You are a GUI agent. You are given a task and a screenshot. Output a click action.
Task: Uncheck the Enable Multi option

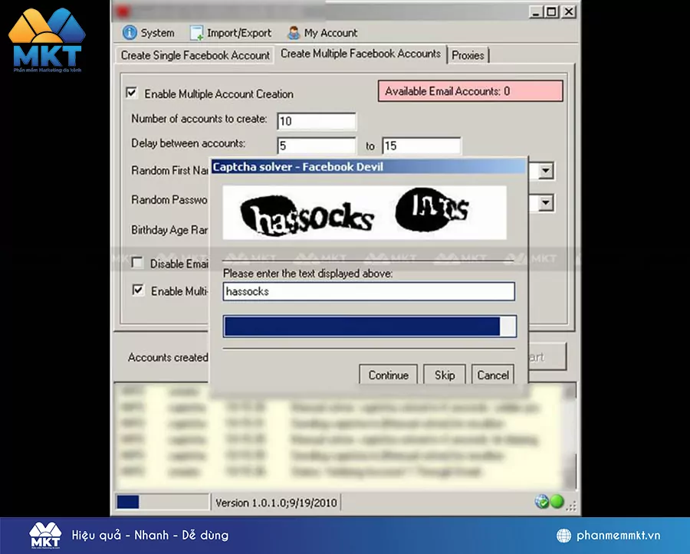click(x=137, y=290)
